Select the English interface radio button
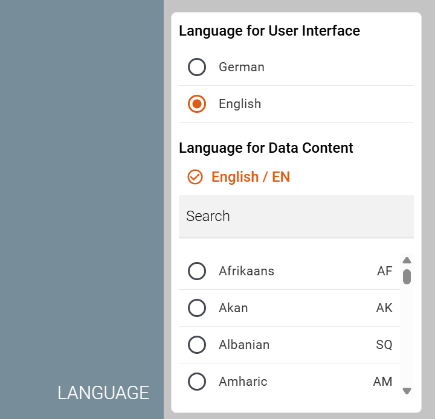This screenshot has width=435, height=419. click(197, 104)
